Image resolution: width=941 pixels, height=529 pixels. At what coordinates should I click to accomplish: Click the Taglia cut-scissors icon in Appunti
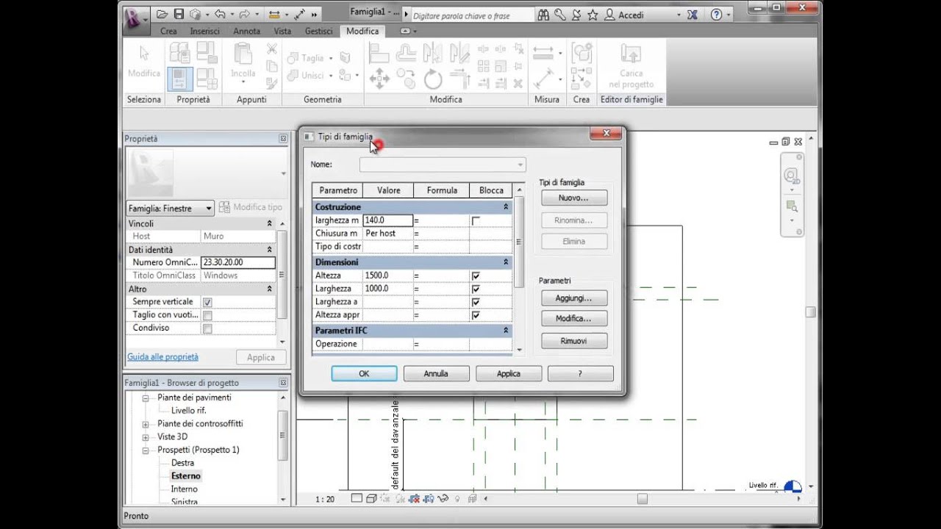[272, 49]
